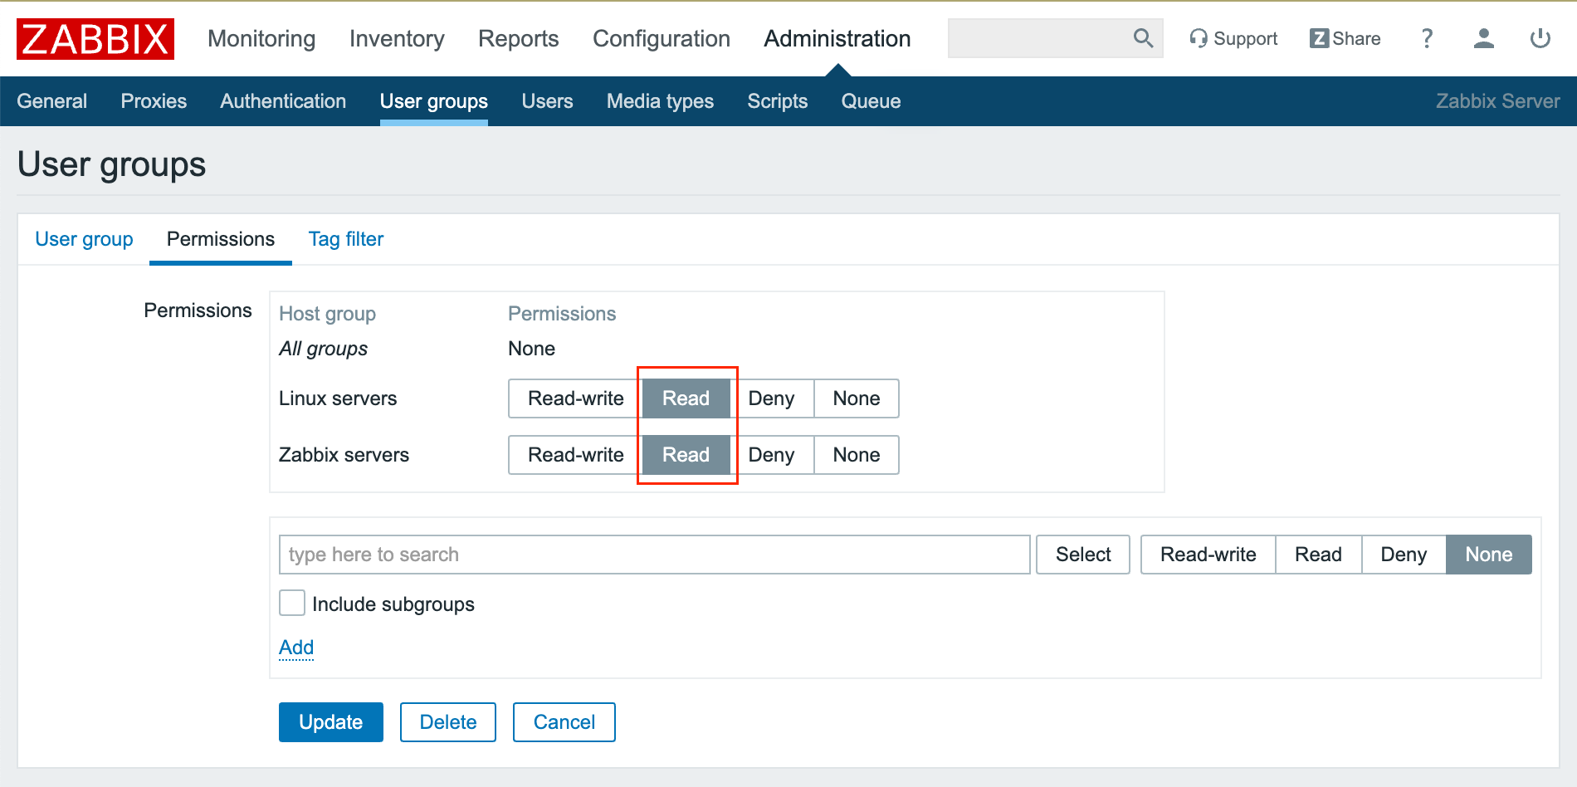
Task: Switch to the Tag filter tab
Action: click(345, 239)
